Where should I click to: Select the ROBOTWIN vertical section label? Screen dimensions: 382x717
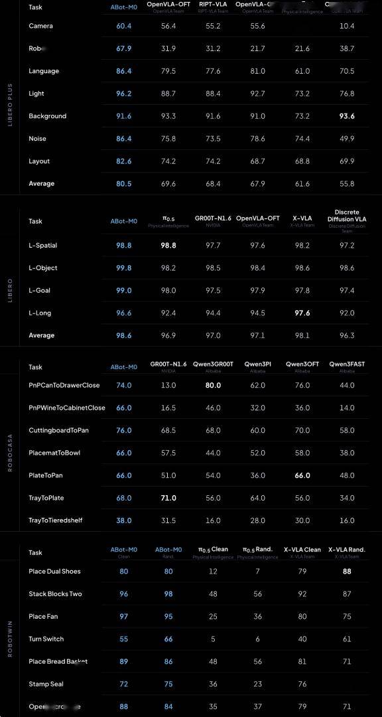[10, 639]
